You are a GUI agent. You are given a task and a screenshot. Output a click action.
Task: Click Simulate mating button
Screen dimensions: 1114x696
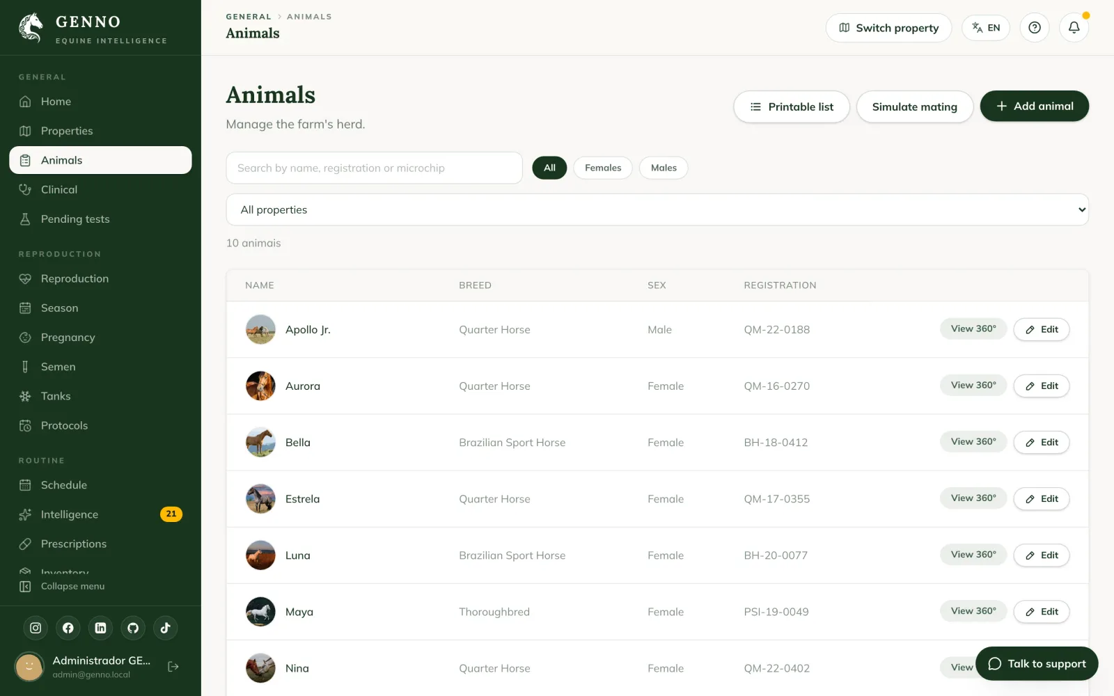click(915, 106)
